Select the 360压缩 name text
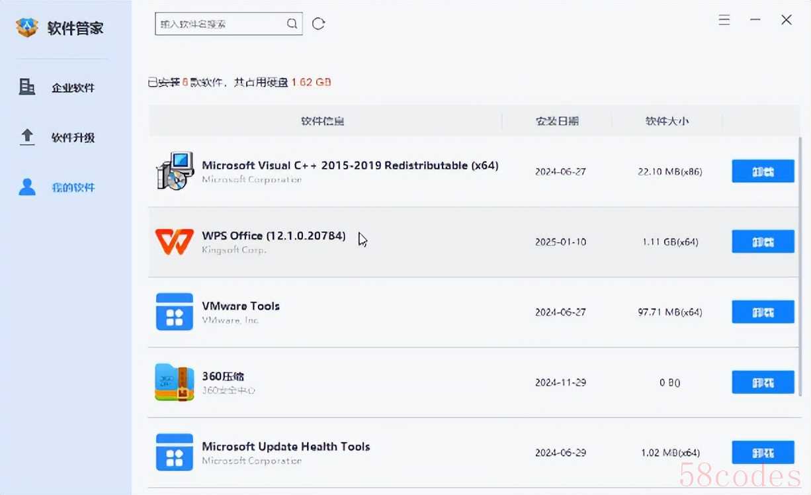811x495 pixels. [x=224, y=377]
